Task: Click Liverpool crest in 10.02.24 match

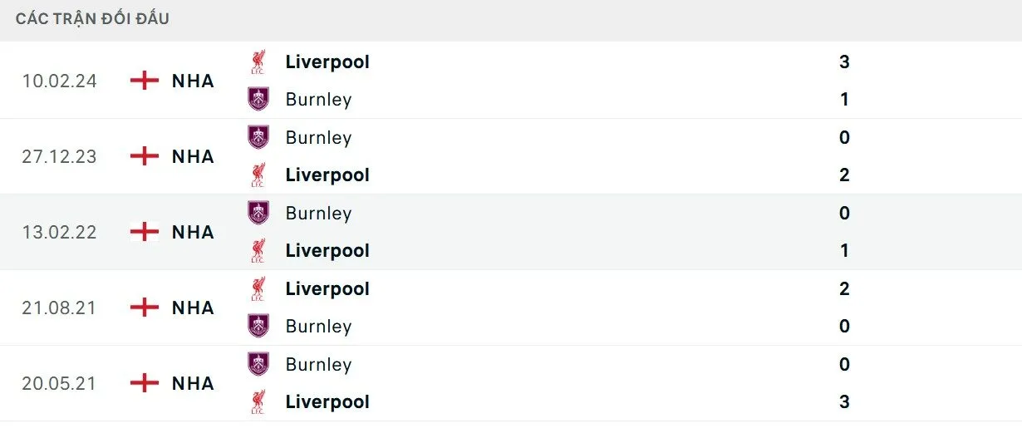Action: click(x=258, y=62)
